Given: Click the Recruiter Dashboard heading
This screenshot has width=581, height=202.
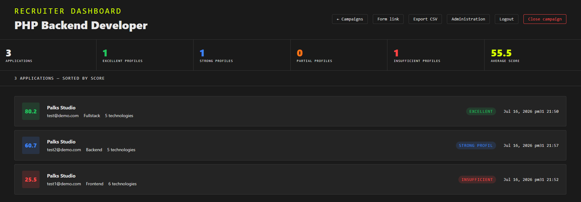Looking at the screenshot, I should pos(68,11).
